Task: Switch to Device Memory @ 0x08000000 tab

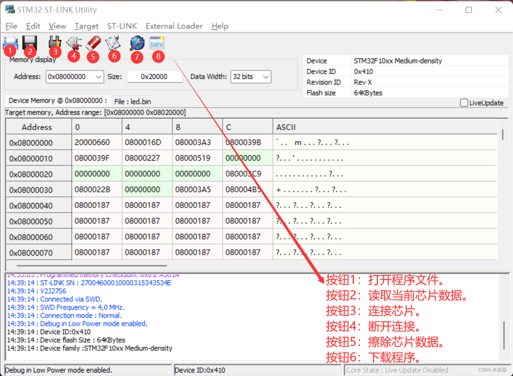Action: pos(58,101)
